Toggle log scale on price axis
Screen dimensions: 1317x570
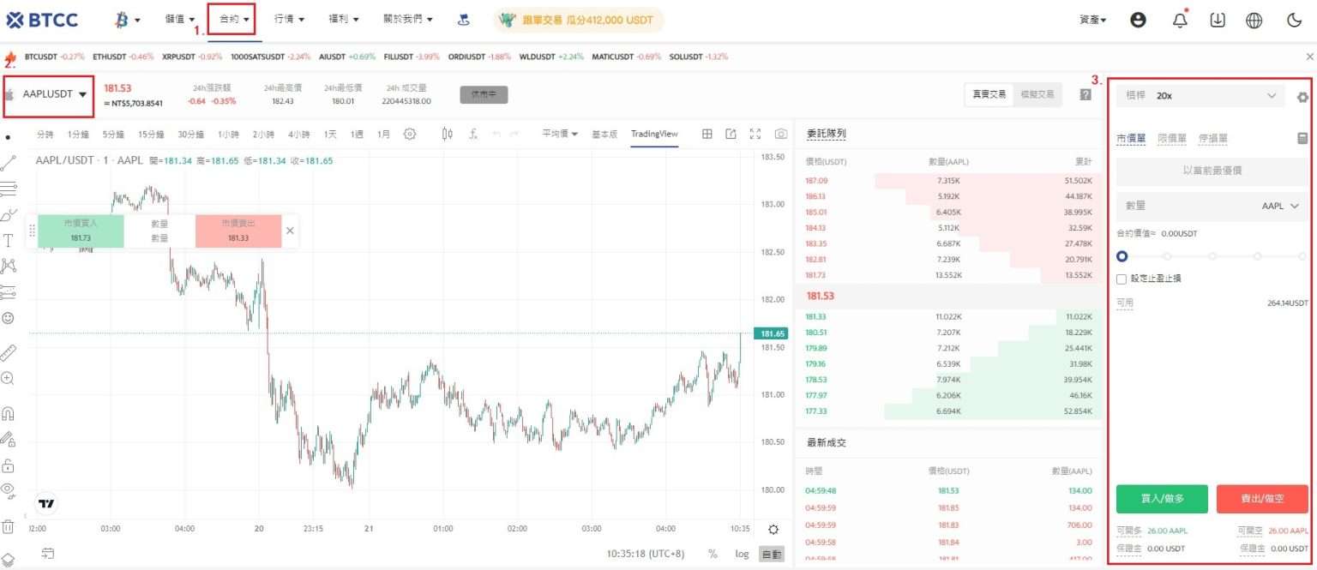[741, 554]
